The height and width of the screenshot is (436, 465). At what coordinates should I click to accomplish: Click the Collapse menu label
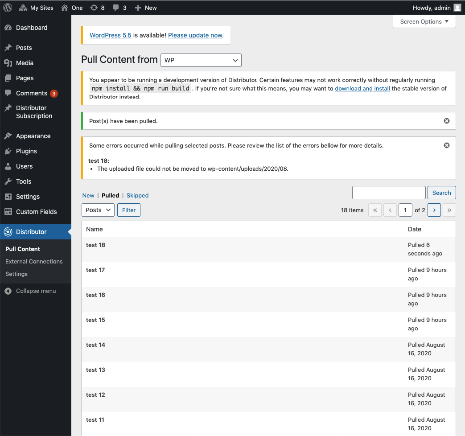[36, 291]
